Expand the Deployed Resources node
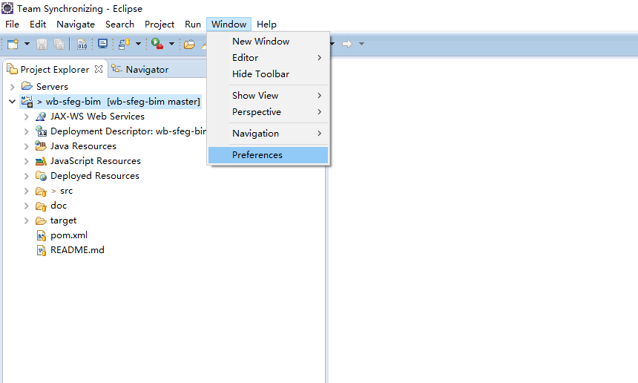Screen dimensions: 638x383 pos(27,176)
